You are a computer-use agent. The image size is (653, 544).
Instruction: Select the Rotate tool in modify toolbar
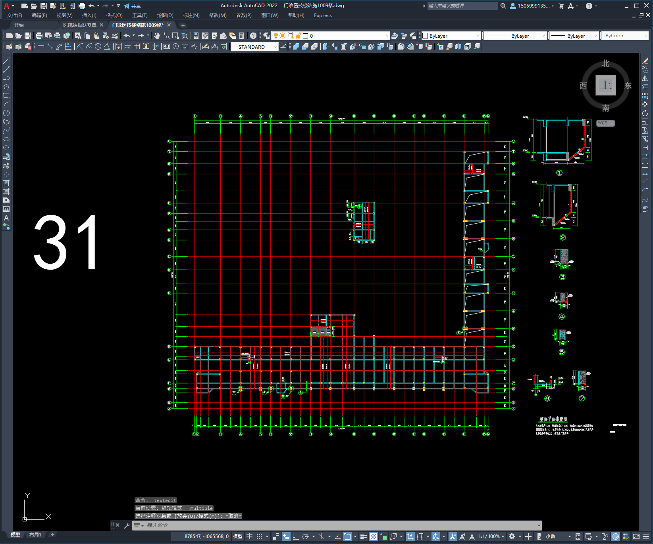point(645,113)
